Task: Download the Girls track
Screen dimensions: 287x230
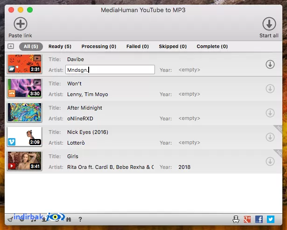Action: 270,161
